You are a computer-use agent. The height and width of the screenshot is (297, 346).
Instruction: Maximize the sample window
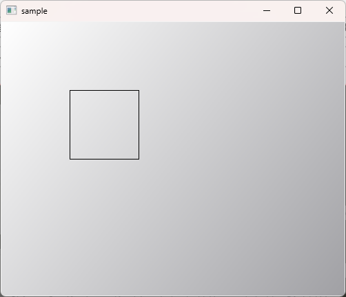298,10
